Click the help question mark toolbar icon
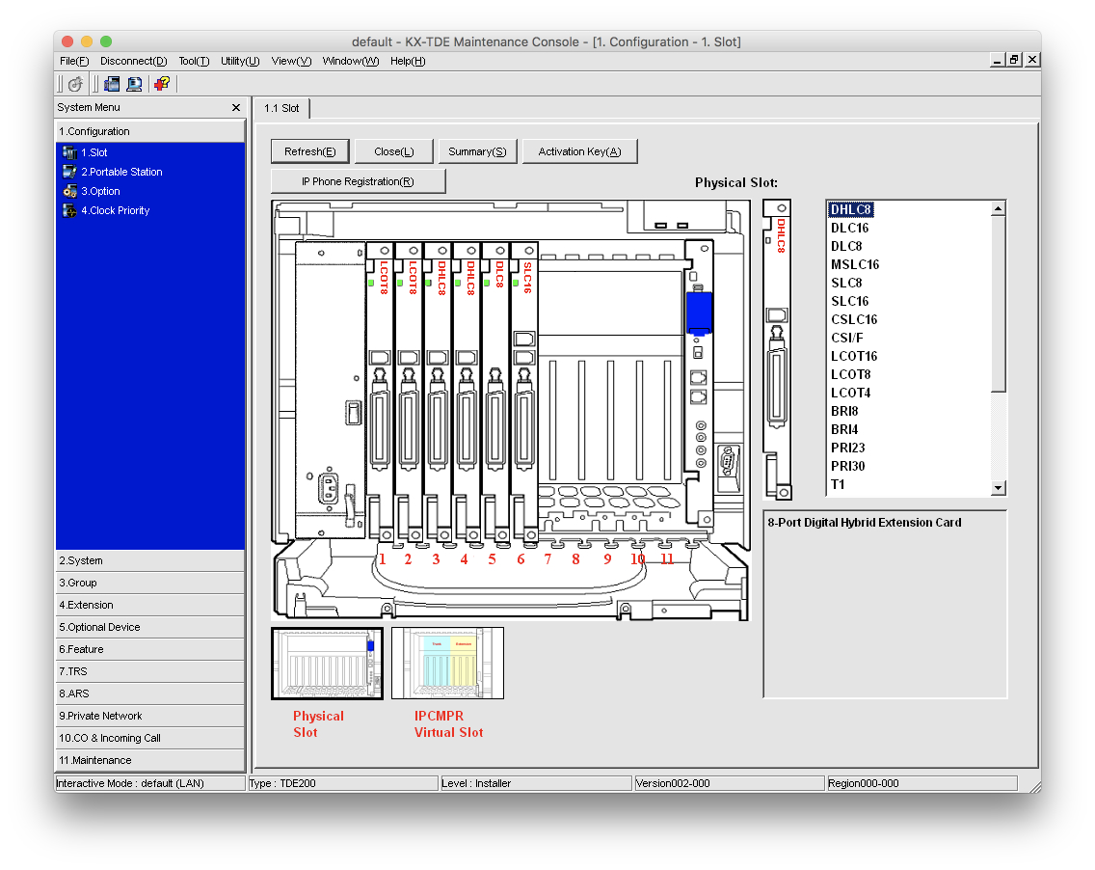The image size is (1095, 870). (162, 84)
